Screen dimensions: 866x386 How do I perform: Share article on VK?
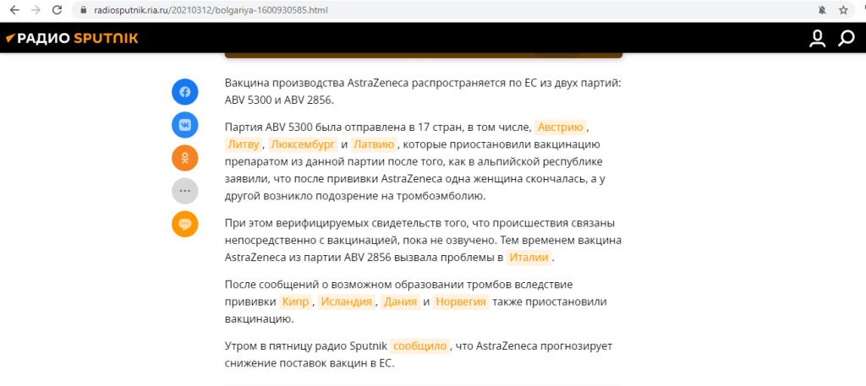[x=185, y=124]
